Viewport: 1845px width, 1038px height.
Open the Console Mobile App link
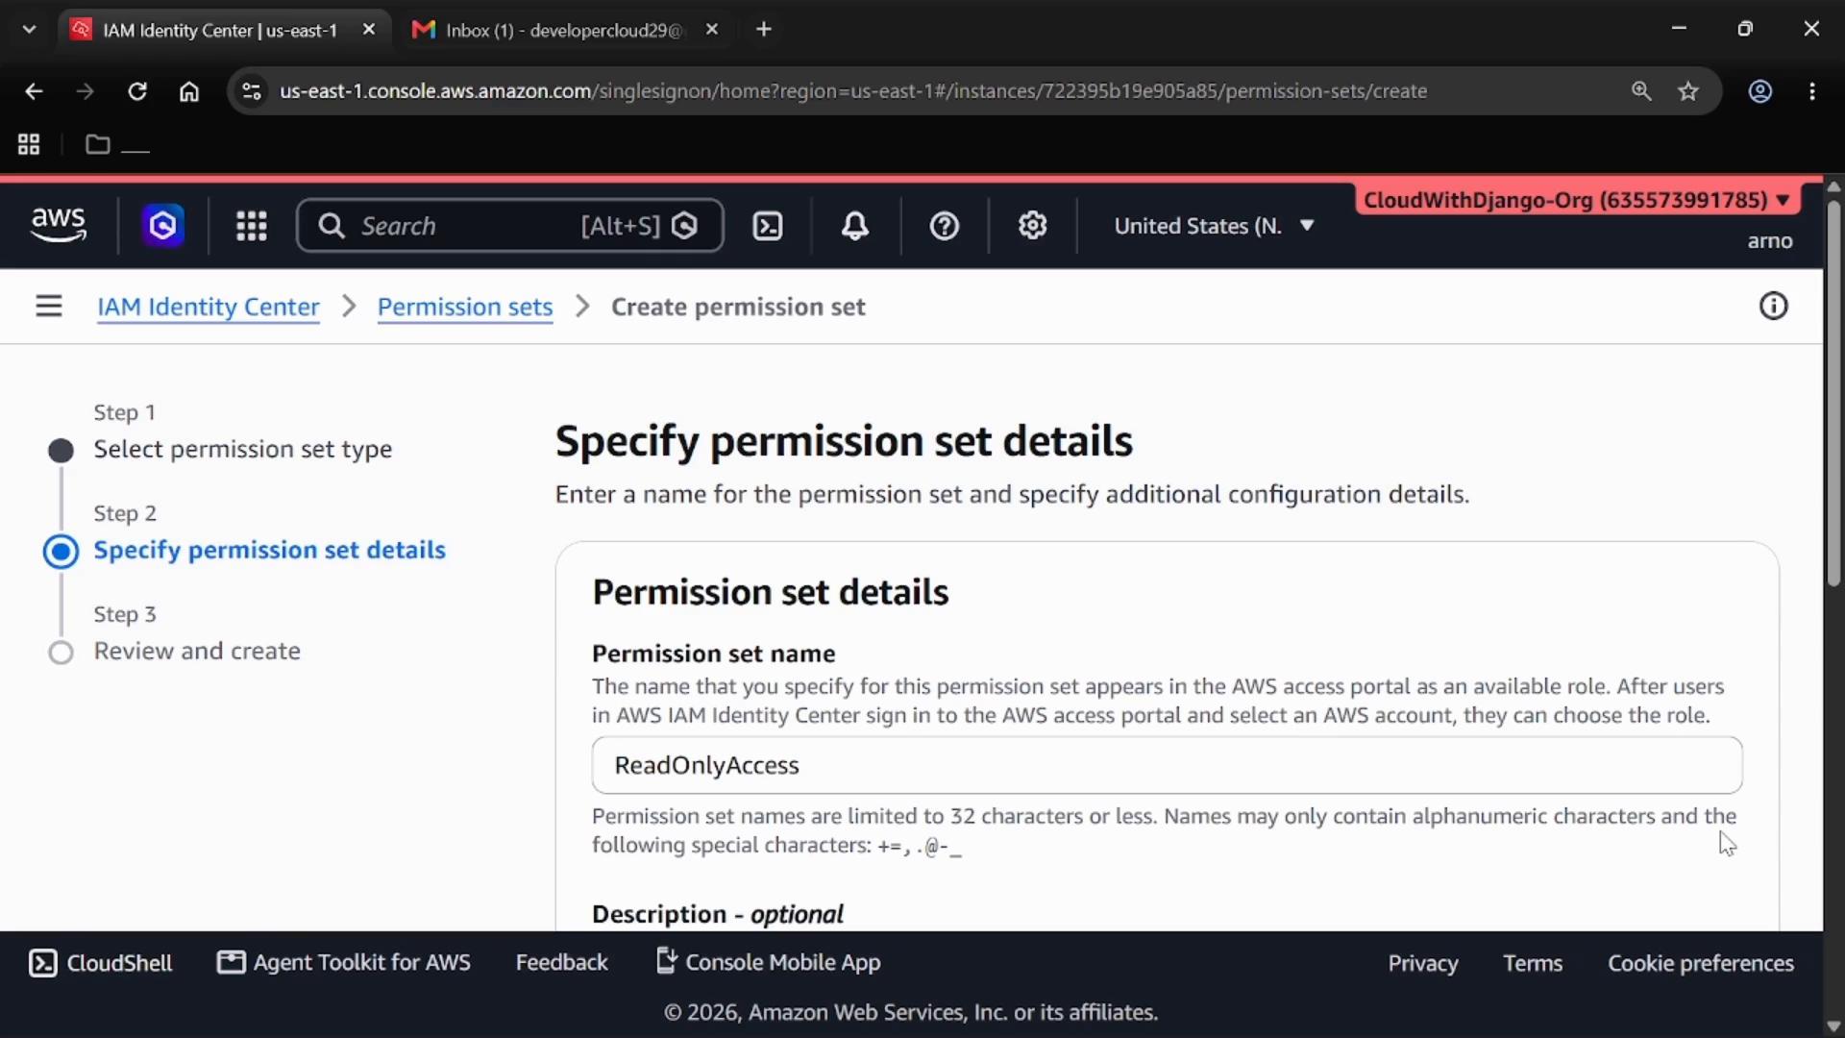768,962
